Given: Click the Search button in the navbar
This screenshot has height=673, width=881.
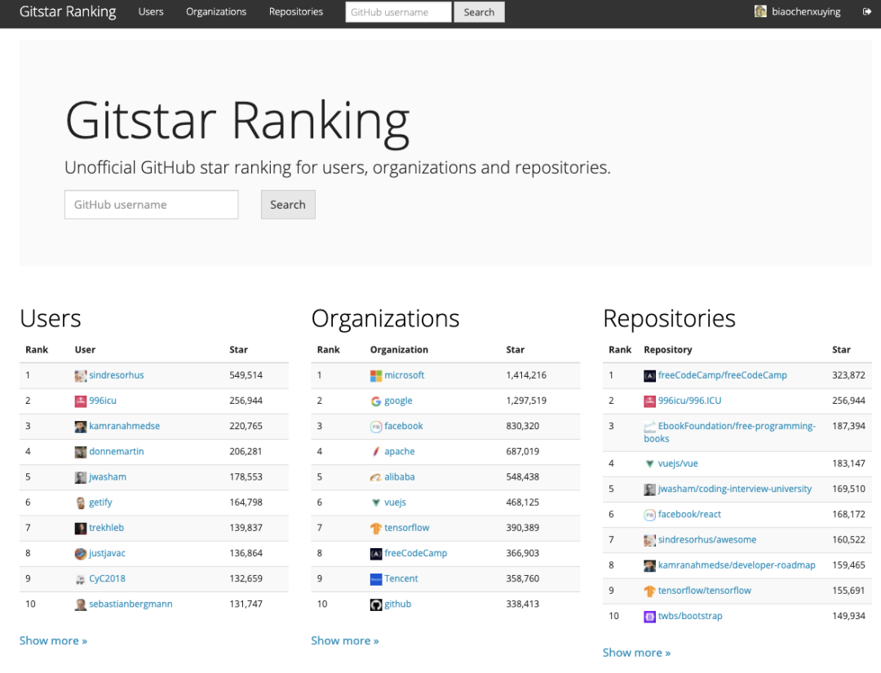Looking at the screenshot, I should (x=479, y=11).
